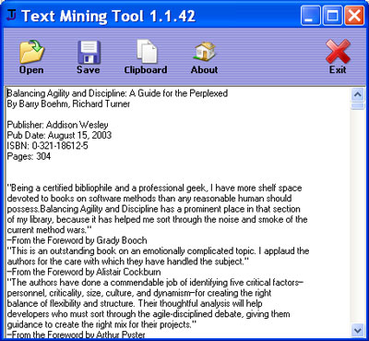Click the Save floppy disk icon

(x=89, y=52)
